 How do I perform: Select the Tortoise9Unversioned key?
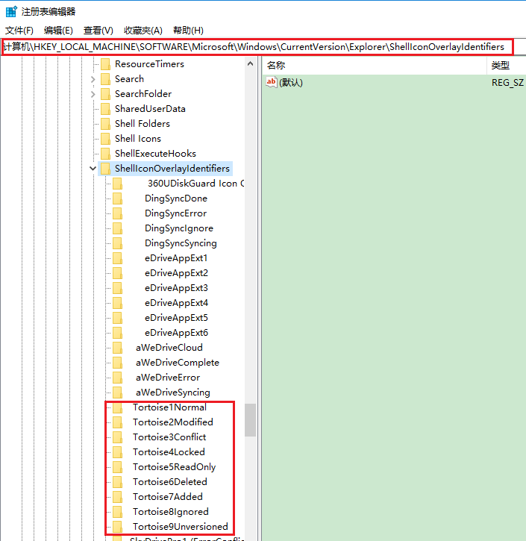point(181,527)
